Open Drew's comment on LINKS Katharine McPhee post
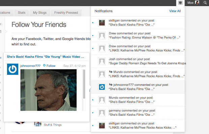Screen dimensions: 209x134 (x=138, y=48)
